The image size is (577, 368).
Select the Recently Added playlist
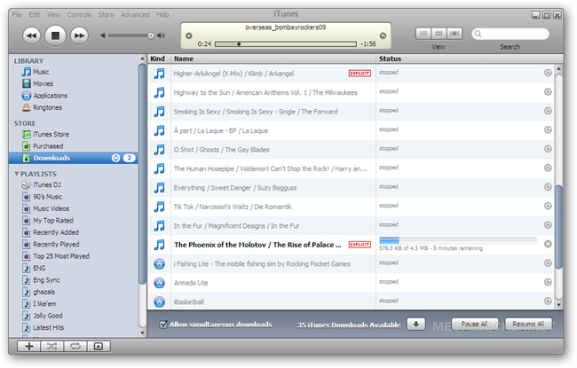[56, 232]
